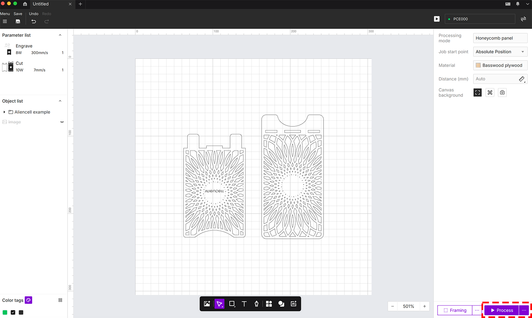Select the canvas background frame icon
This screenshot has width=532, height=318.
[x=477, y=92]
